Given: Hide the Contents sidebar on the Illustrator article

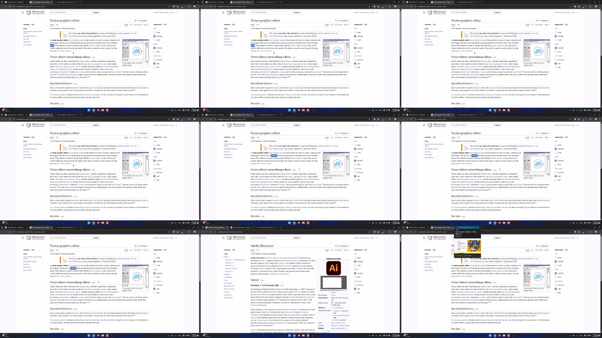Looking at the screenshot, I should [x=233, y=250].
